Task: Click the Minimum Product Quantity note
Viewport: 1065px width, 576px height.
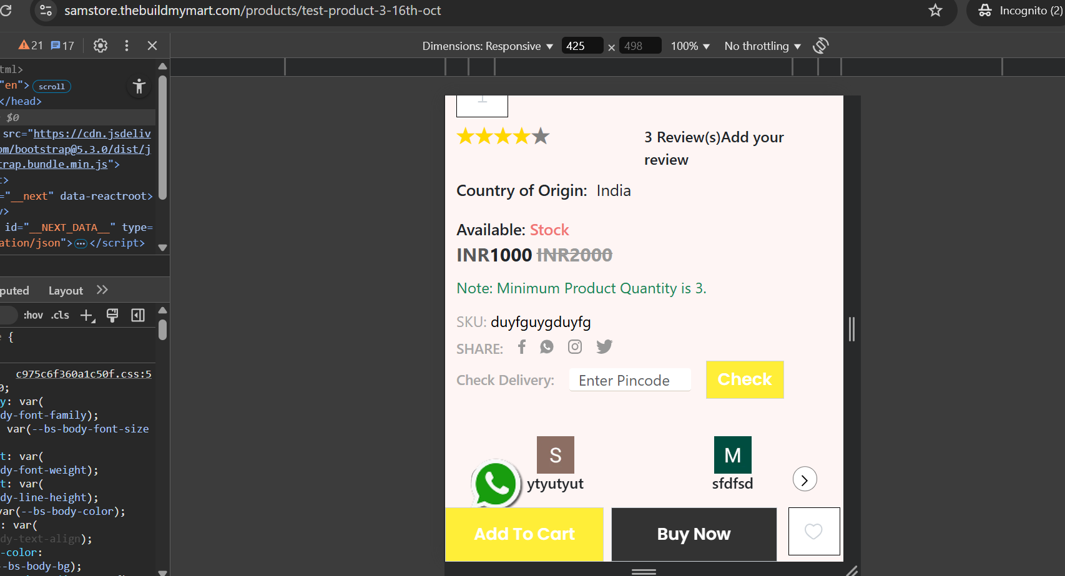Action: 581,288
